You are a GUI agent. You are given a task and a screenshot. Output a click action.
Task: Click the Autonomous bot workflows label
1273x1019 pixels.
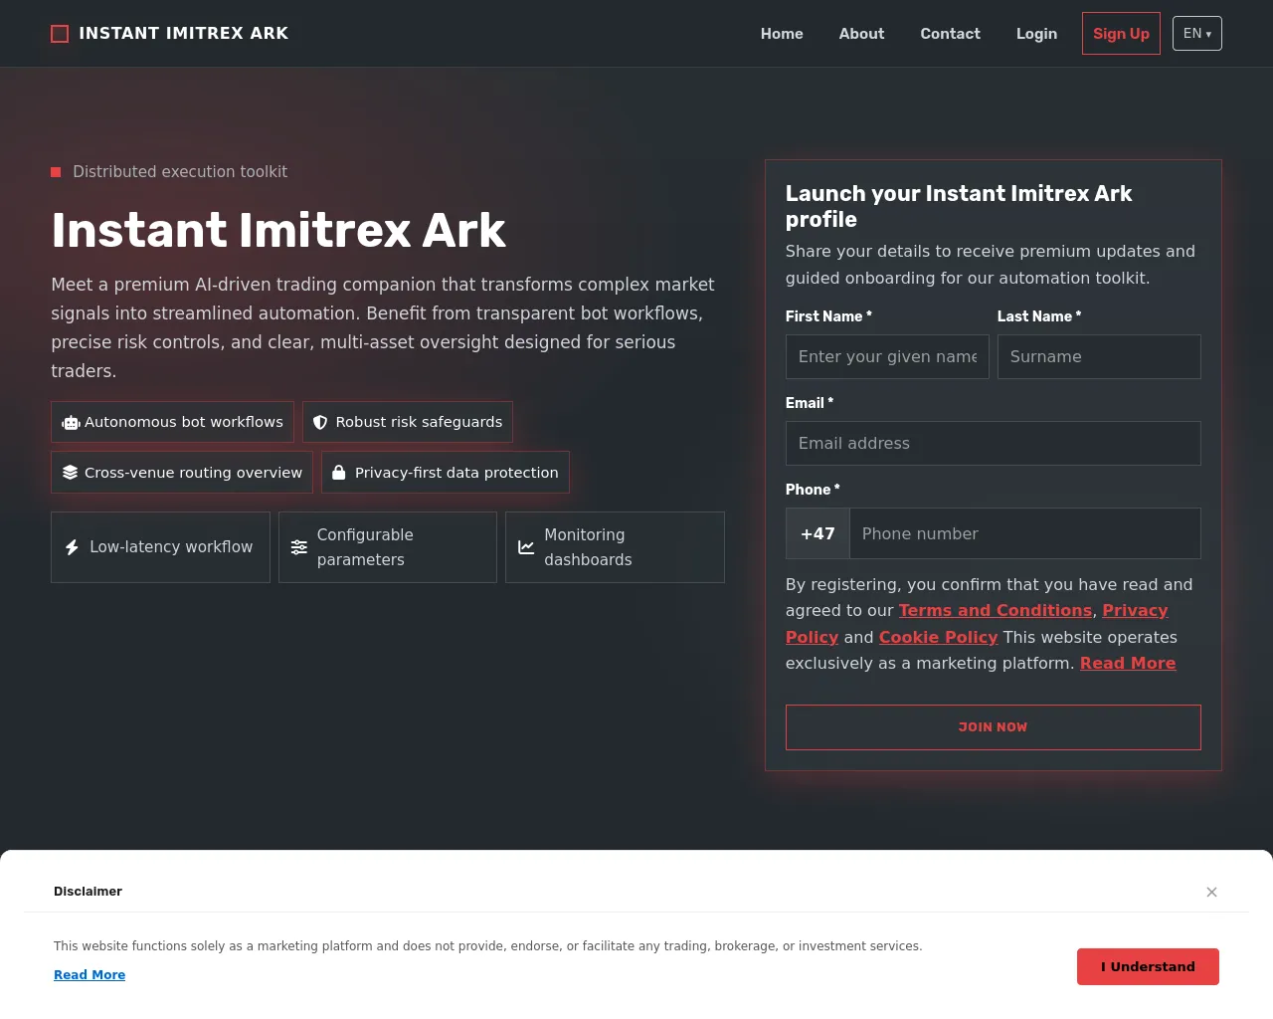coord(184,422)
